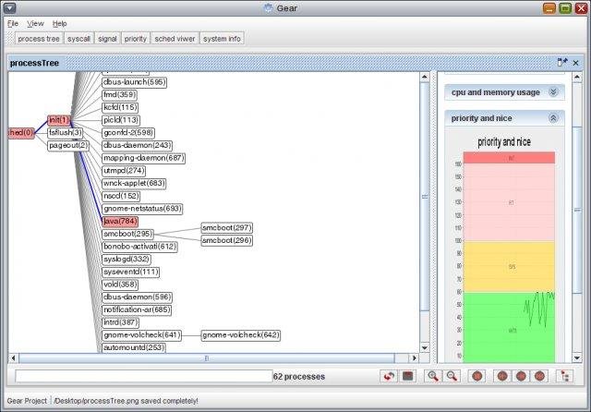This screenshot has height=412, width=591.
Task: Click the process tree horizontal scrollbar thumb
Action: tap(207, 357)
